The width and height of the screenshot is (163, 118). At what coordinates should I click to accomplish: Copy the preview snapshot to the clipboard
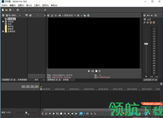click(x=85, y=16)
